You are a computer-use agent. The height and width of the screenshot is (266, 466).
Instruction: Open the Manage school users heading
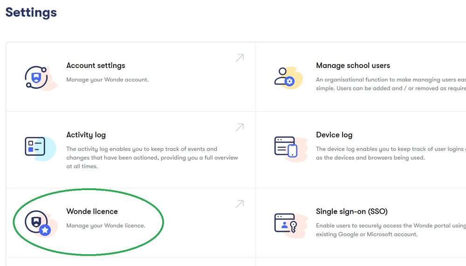[x=353, y=65]
